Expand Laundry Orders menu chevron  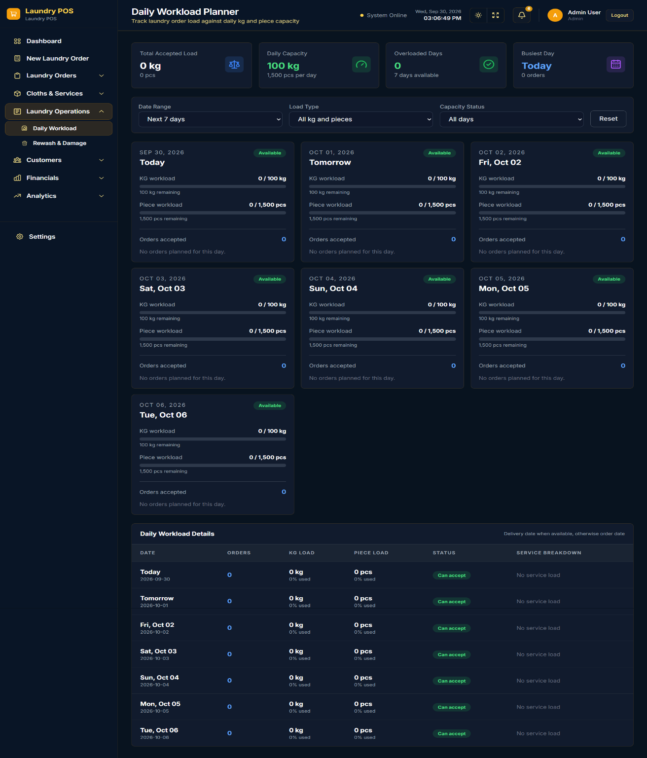(x=102, y=76)
